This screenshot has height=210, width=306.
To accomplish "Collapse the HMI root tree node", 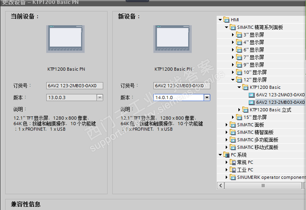I will tap(220, 20).
